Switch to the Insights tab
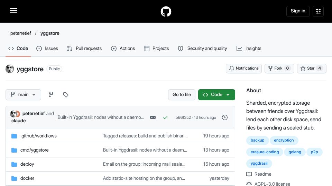332x186 pixels. tap(249, 49)
